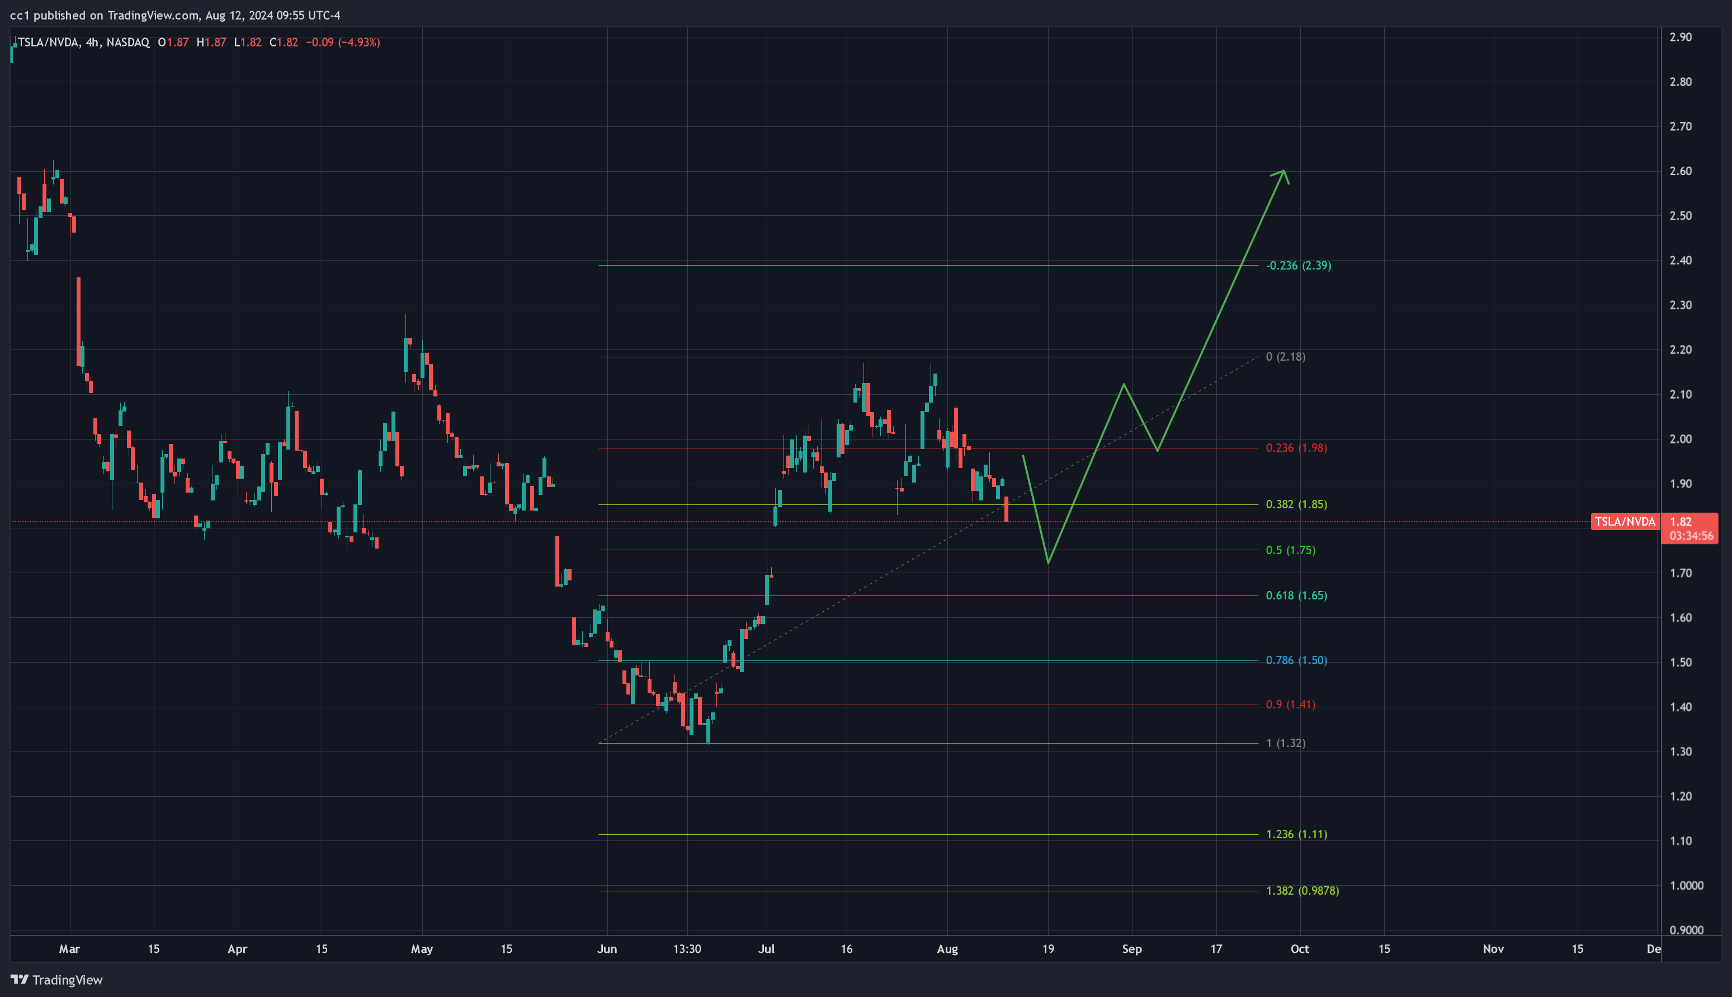The image size is (1732, 997).
Task: Select the 0.236 (1.98) Fibonacci label
Action: click(1296, 448)
